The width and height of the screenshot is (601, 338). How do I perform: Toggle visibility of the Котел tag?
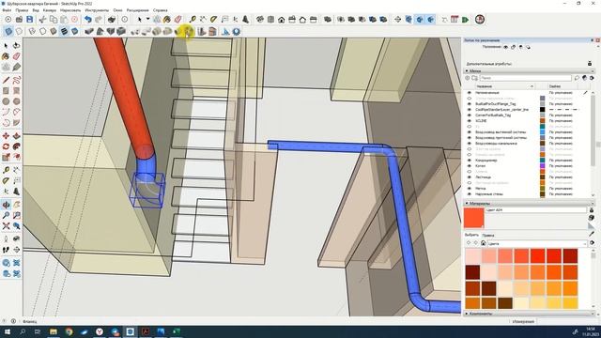click(x=470, y=166)
